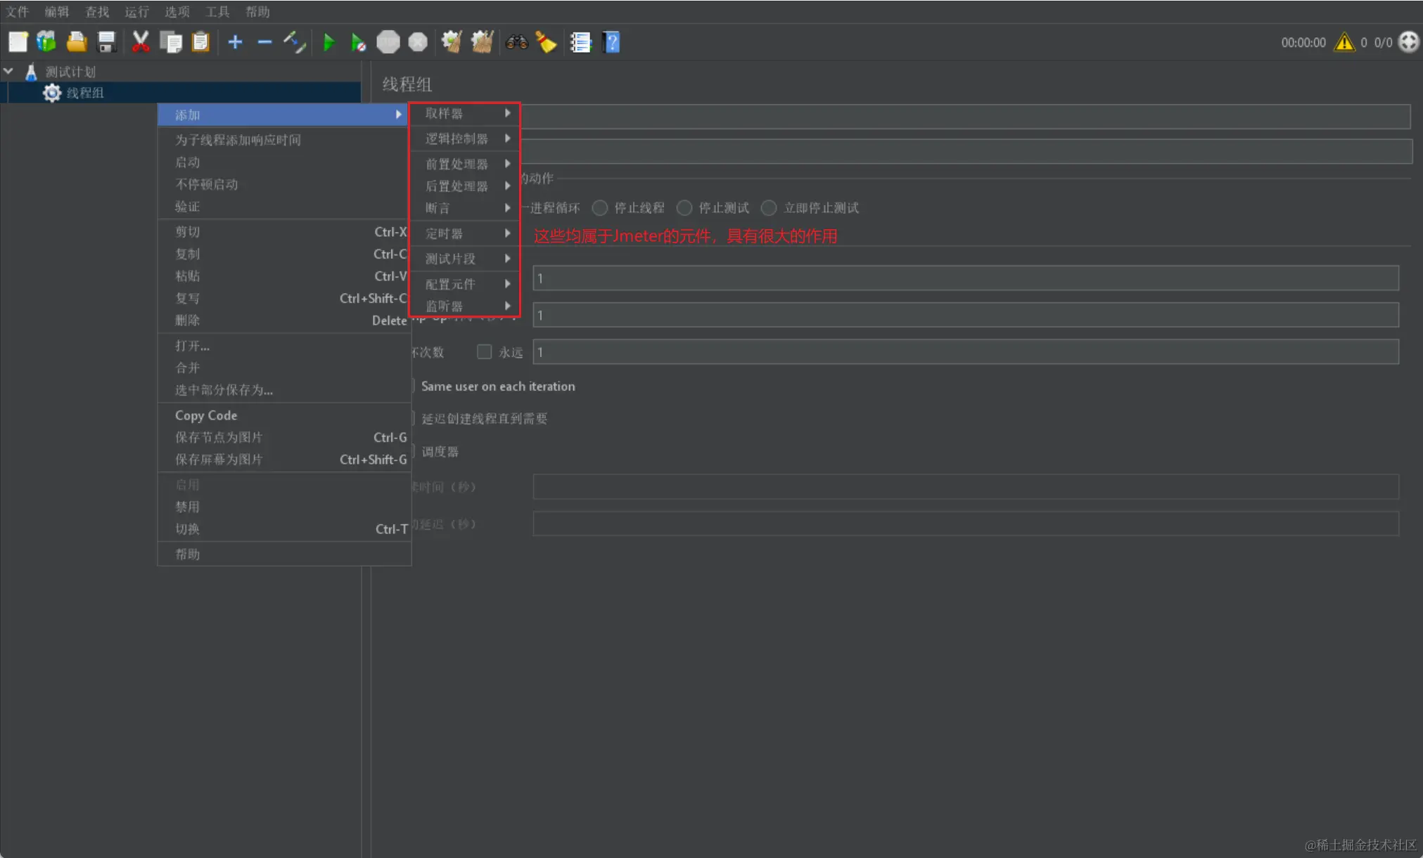
Task: Click the green Start run icon
Action: [328, 43]
